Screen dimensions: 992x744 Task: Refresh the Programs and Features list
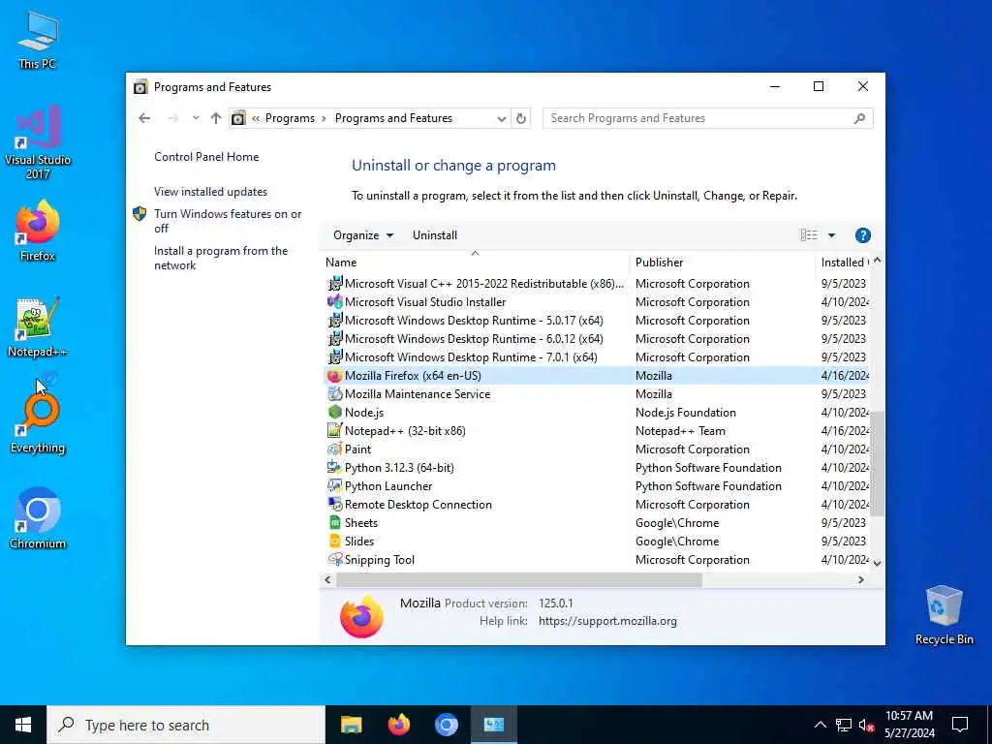click(520, 118)
